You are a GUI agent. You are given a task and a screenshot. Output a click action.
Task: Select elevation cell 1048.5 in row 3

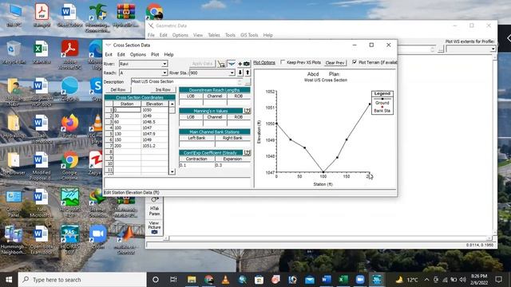(154, 122)
